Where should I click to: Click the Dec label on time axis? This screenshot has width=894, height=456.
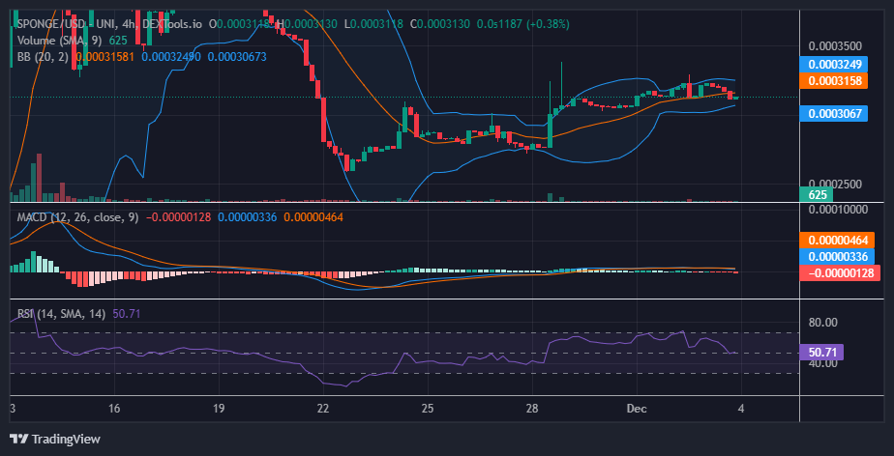[637, 409]
